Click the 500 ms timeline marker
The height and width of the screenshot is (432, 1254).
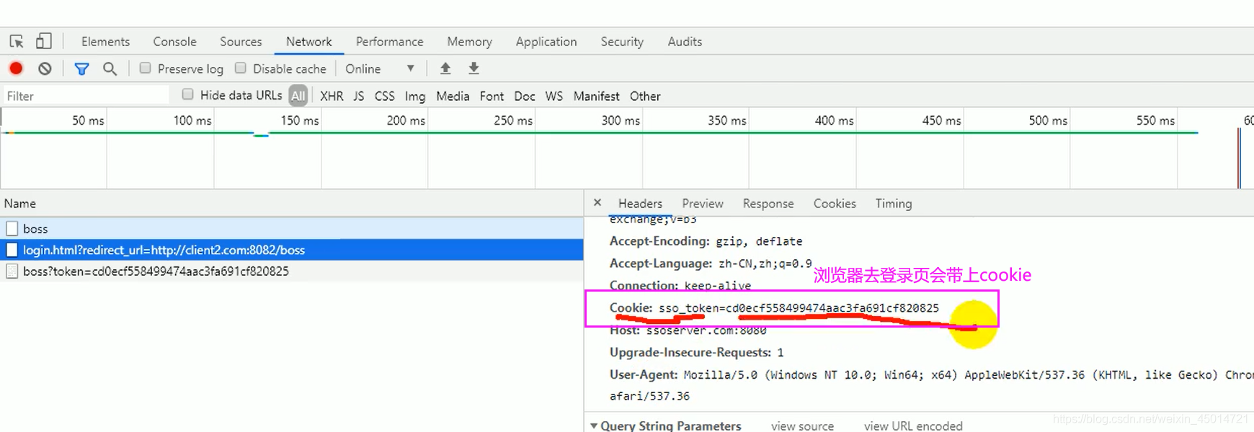1048,120
